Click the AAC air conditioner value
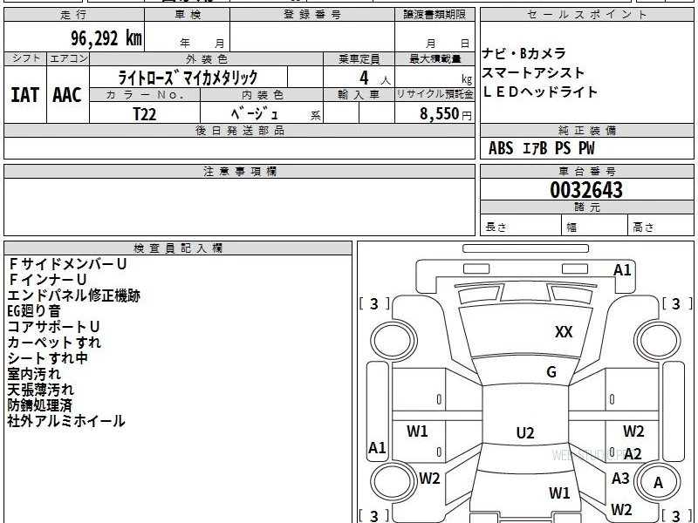The width and height of the screenshot is (698, 523). coord(67,95)
